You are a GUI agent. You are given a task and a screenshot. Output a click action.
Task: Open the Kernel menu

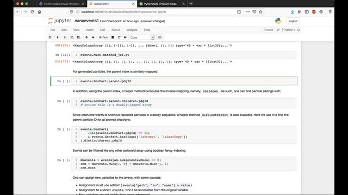(116, 30)
